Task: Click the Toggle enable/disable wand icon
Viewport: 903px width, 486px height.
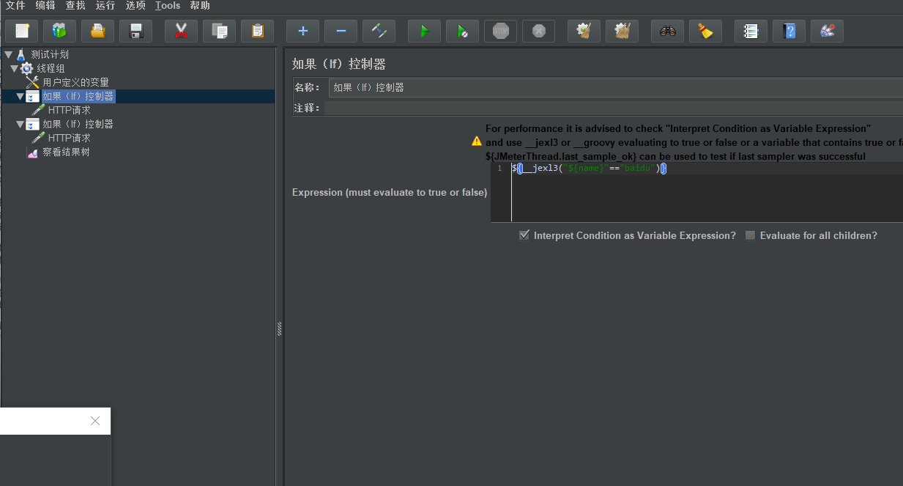Action: pos(379,31)
